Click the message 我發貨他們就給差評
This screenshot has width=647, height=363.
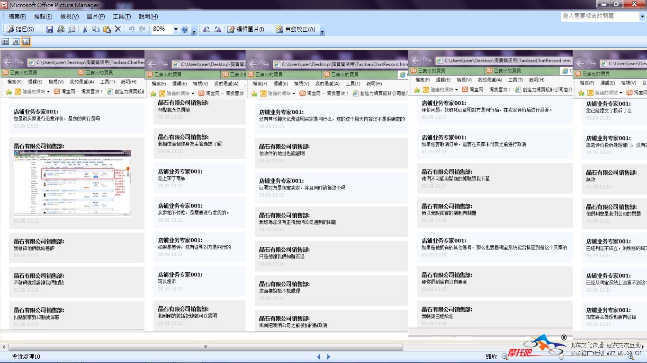(x=34, y=248)
